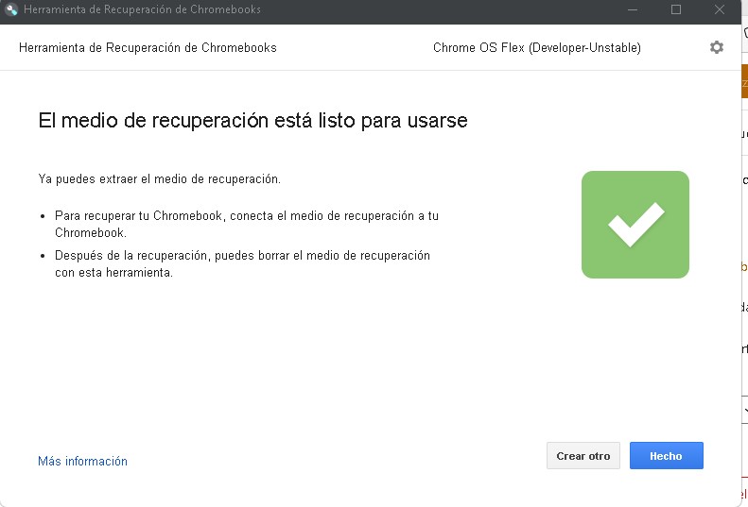Maximize the recovery tool window
The height and width of the screenshot is (507, 748).
pyautogui.click(x=675, y=9)
